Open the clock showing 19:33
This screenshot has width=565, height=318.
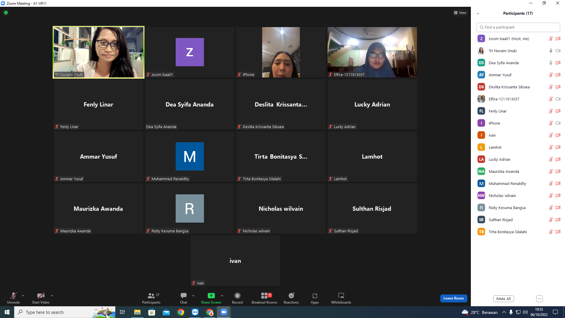click(539, 312)
